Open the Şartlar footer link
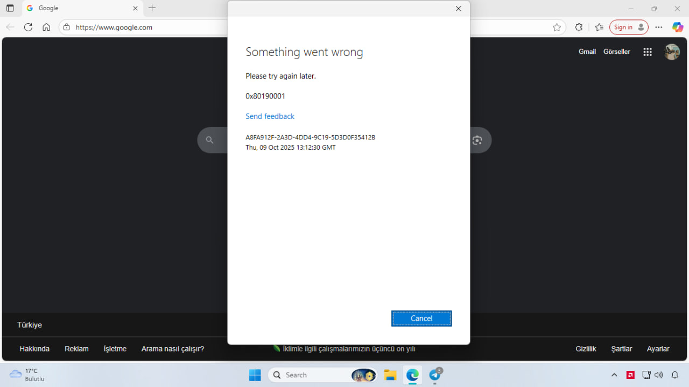 [x=622, y=349]
